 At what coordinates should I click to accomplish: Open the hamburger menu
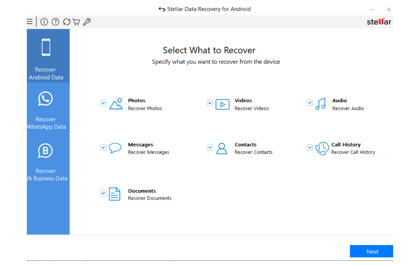(x=30, y=22)
